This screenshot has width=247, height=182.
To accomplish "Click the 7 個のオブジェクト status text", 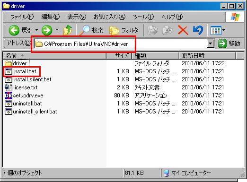I will point(23,173).
